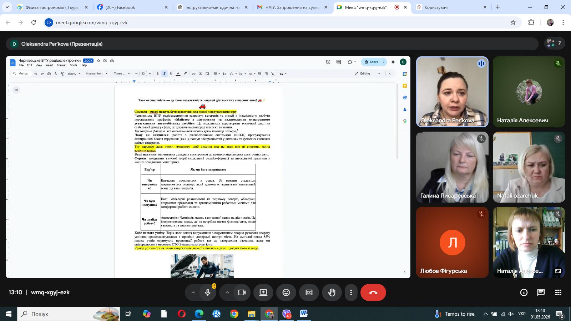Screen dimensions: 571x321
Task: Open Word from the Windows taskbar
Action: 304,314
